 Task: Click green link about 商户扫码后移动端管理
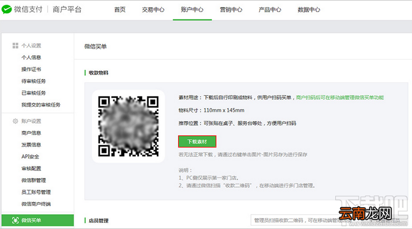[340, 98]
